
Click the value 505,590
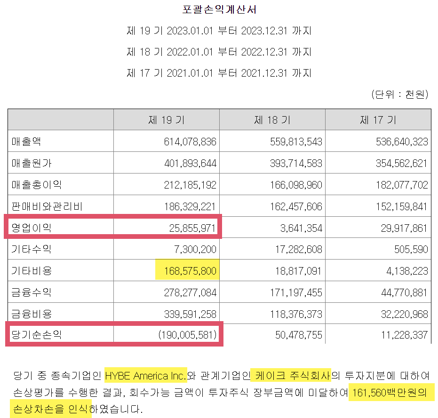(411, 249)
